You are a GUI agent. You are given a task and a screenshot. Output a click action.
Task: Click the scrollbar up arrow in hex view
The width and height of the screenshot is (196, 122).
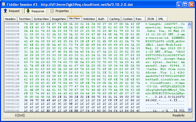[189, 24]
